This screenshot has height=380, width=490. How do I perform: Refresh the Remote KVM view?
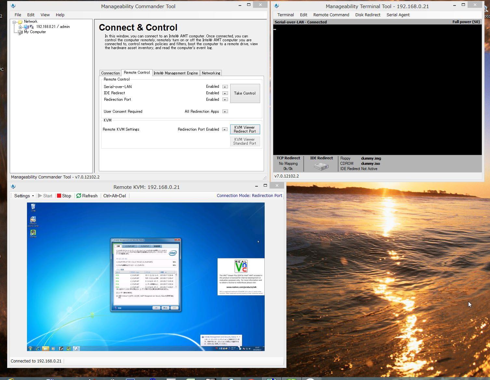[87, 196]
